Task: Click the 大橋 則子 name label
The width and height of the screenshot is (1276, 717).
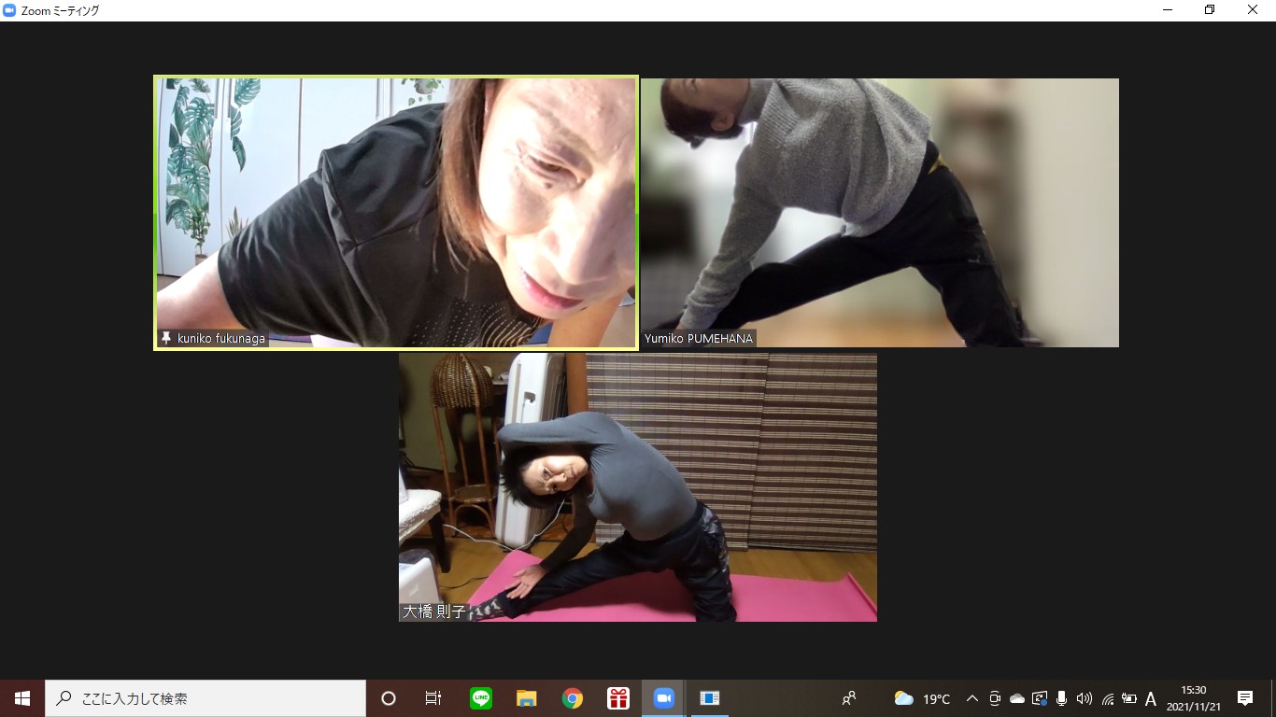Action: [433, 612]
